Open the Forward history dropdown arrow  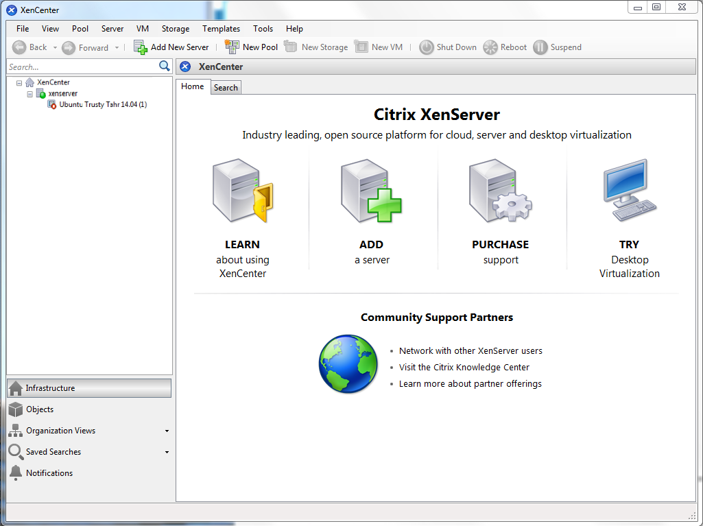[117, 47]
